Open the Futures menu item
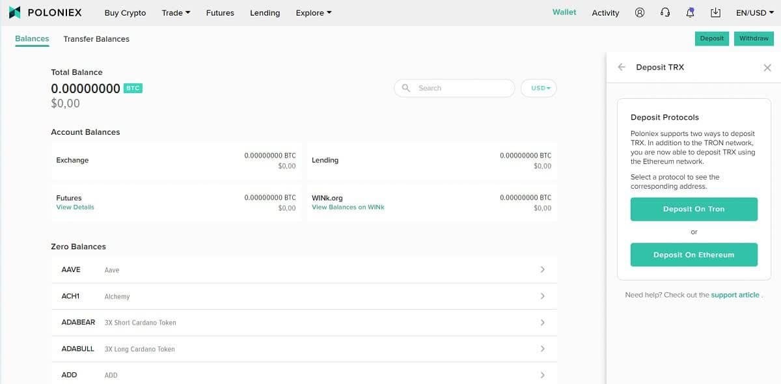 pyautogui.click(x=220, y=12)
